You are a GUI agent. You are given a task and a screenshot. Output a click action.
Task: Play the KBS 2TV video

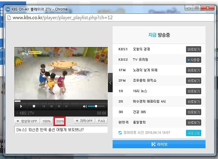pos(21,106)
